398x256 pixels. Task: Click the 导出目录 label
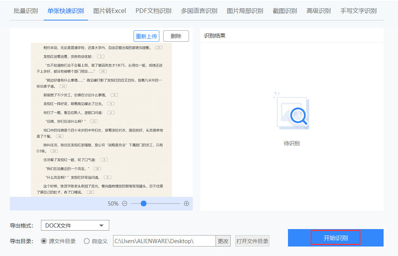tap(22, 241)
